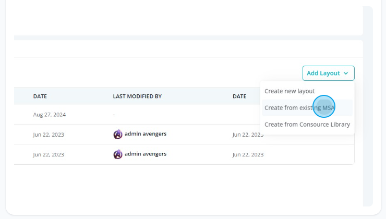
Task: Open the admin avengers name in bottom row
Action: [x=146, y=154]
